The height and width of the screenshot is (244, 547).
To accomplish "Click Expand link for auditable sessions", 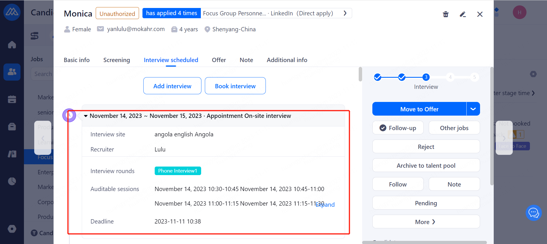I will pyautogui.click(x=326, y=205).
